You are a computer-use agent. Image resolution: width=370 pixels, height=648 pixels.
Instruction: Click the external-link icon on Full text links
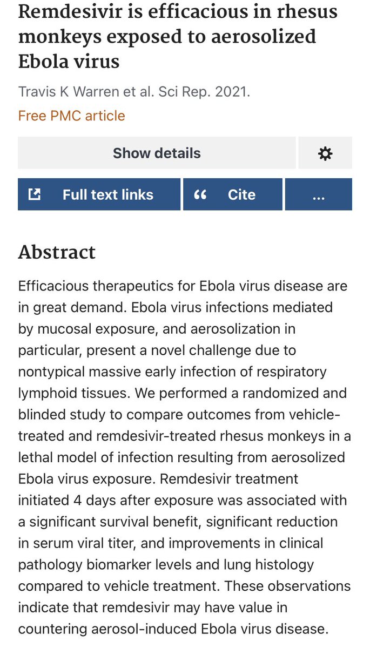pos(34,194)
